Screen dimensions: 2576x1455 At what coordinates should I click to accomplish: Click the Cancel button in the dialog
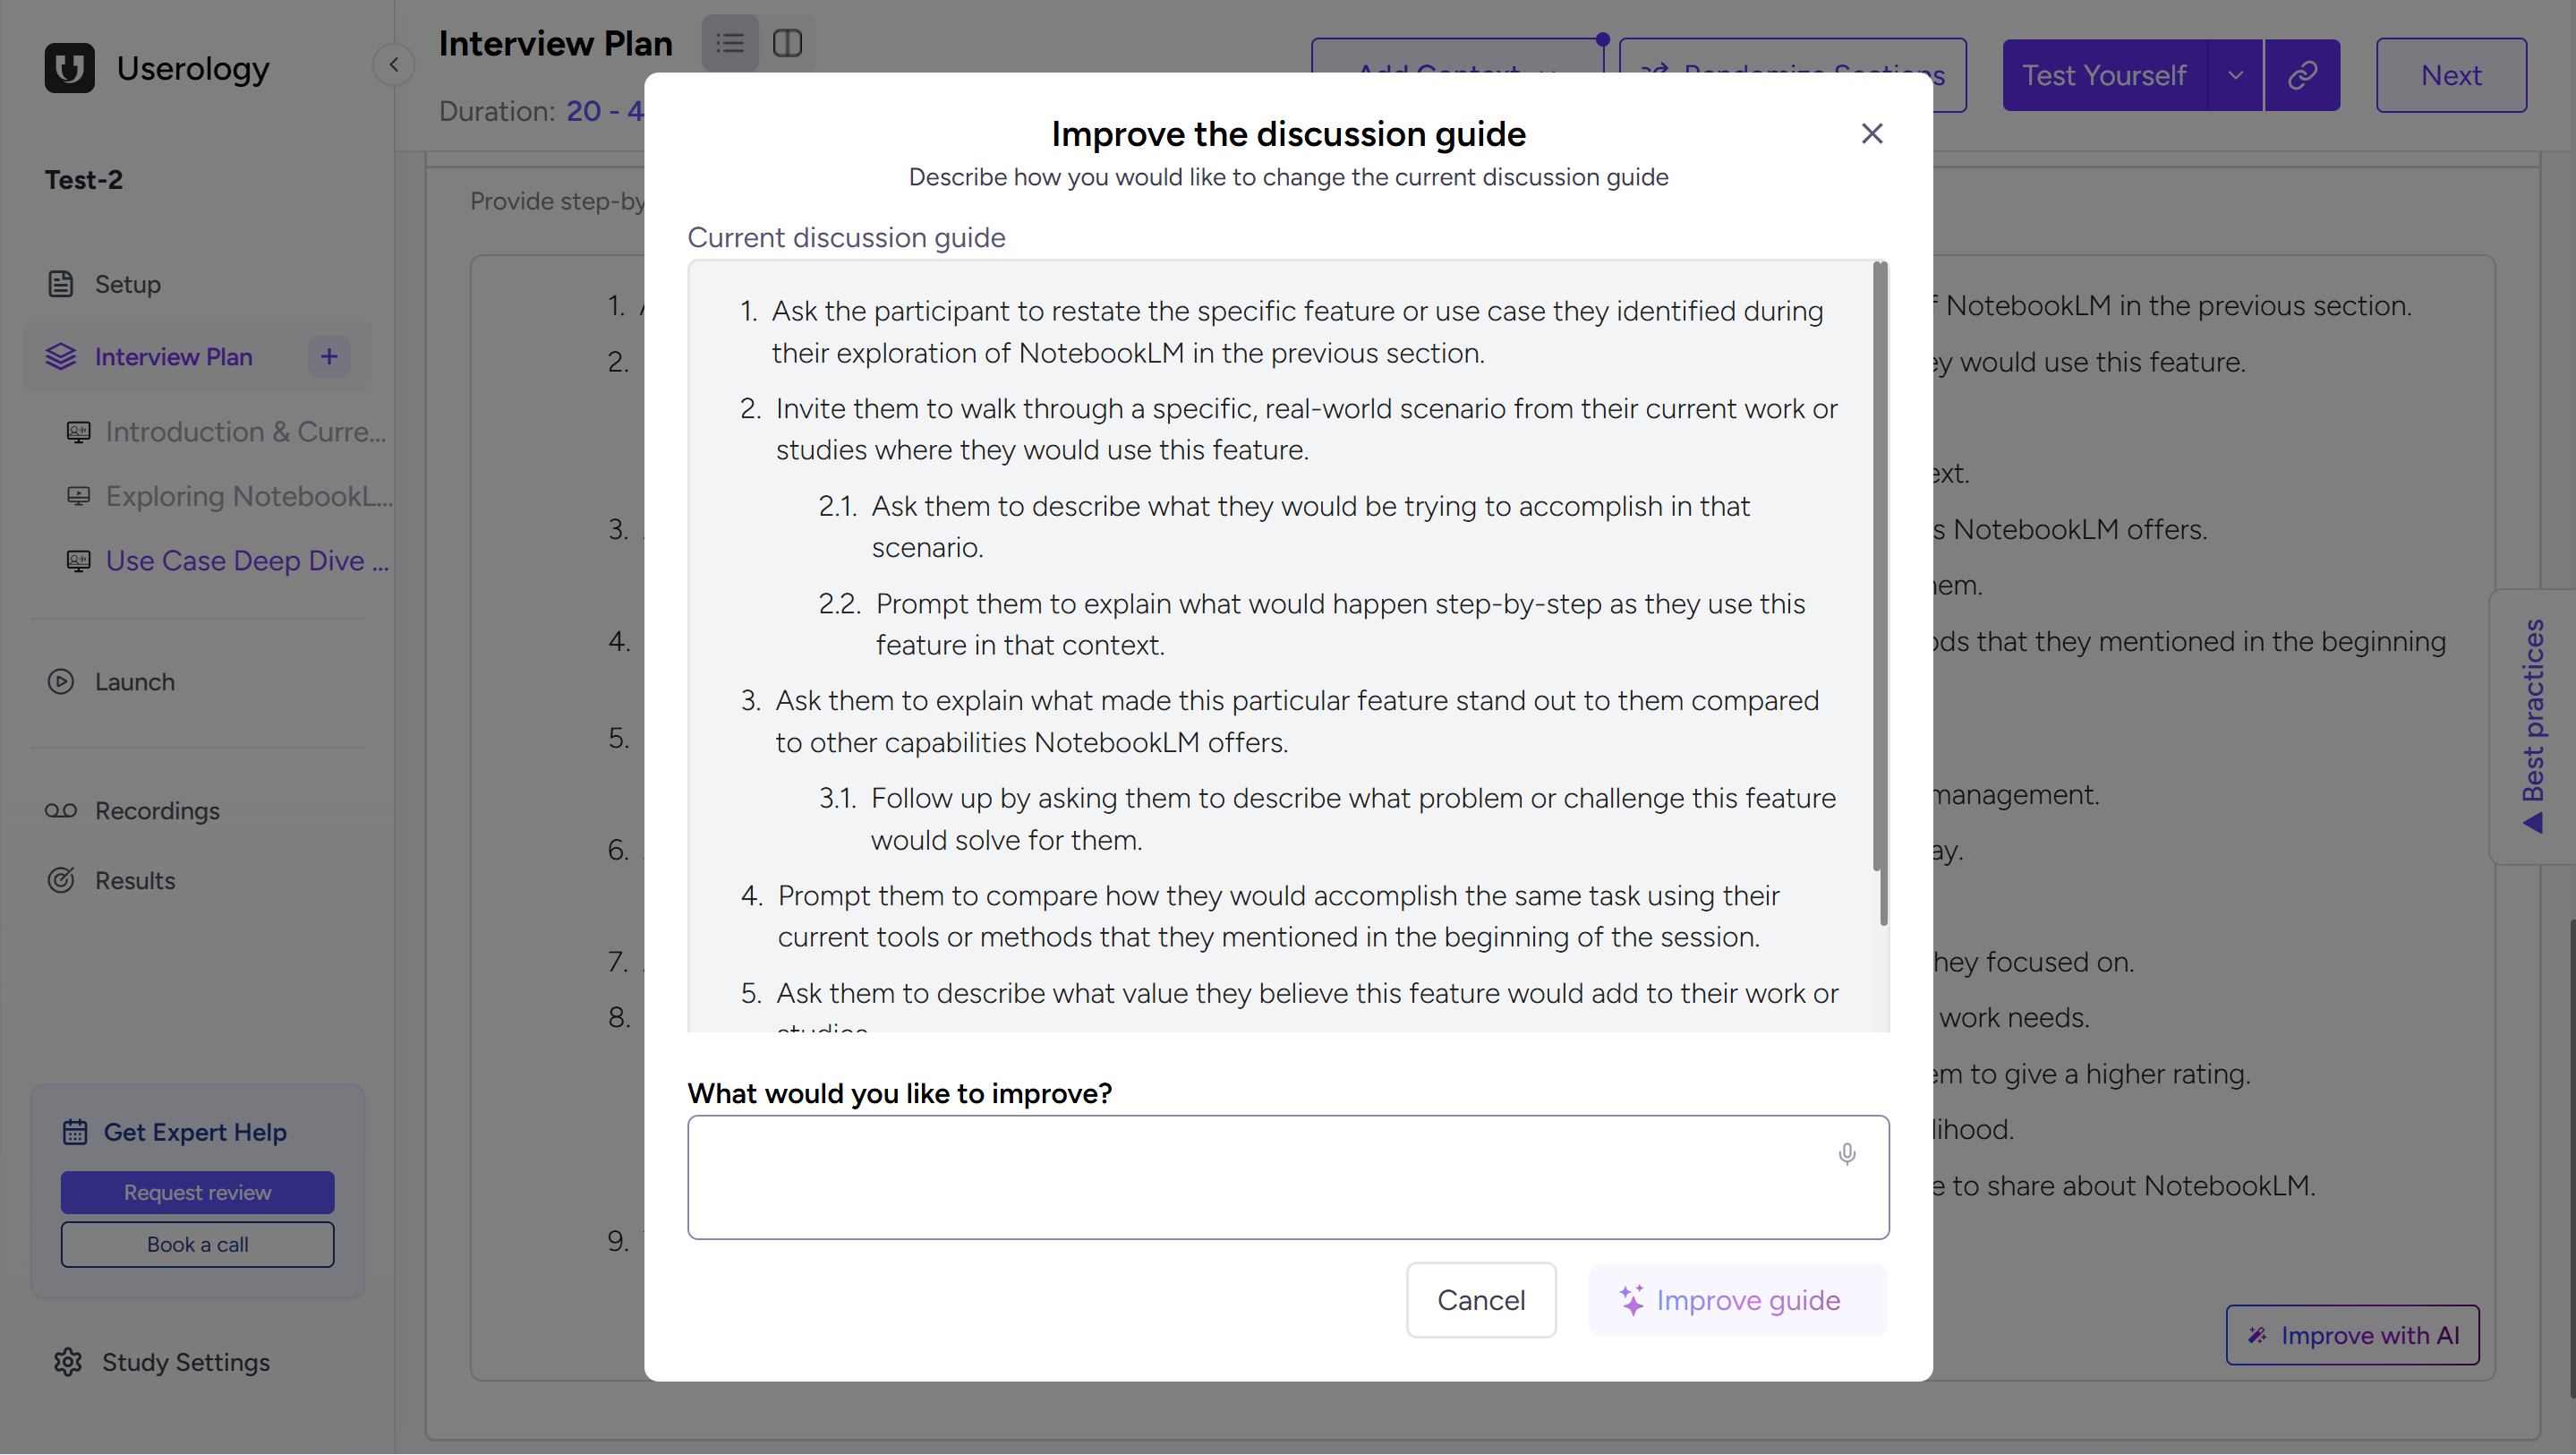tap(1481, 1300)
